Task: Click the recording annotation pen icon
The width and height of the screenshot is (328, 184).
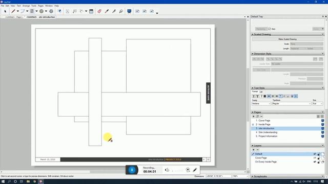Action: (195, 170)
